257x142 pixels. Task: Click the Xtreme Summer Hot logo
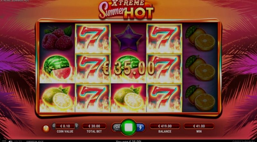point(126,10)
